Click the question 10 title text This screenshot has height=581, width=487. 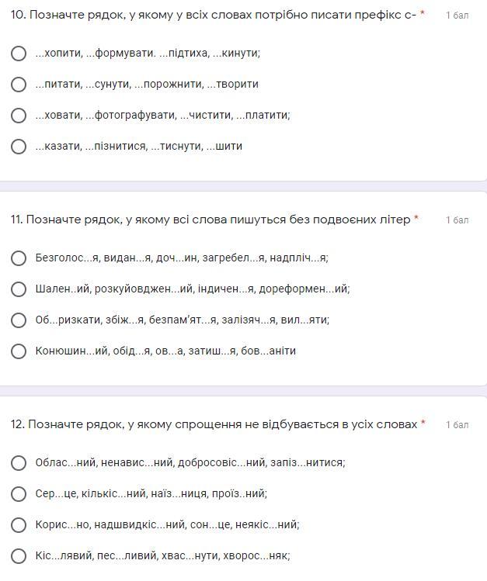click(x=214, y=15)
